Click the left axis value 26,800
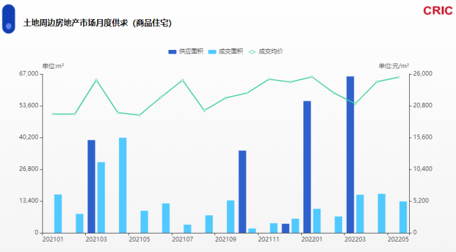The width and height of the screenshot is (456, 252). 29,169
